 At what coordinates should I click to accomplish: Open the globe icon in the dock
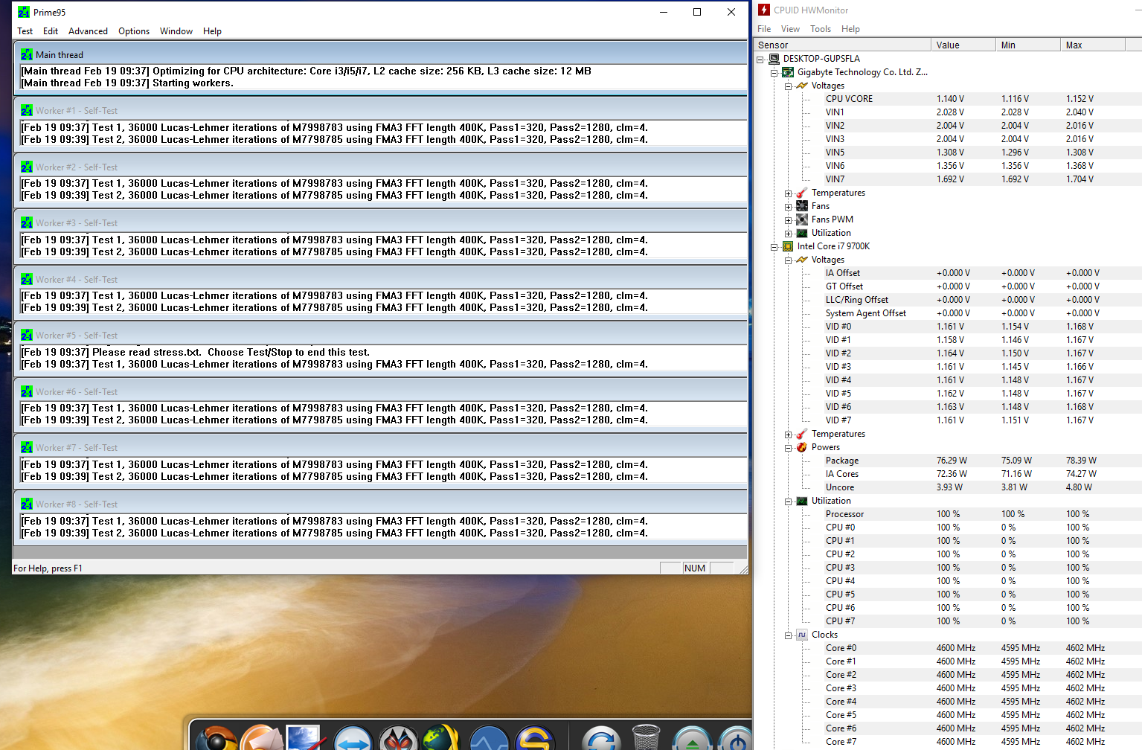click(x=441, y=737)
